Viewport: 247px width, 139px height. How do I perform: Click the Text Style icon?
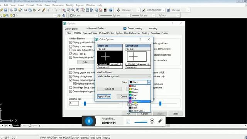[118, 10]
